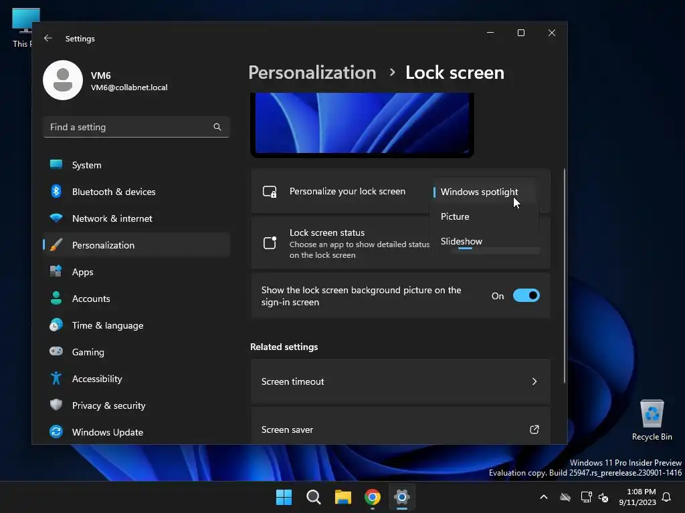Click the Bluetooth icon in sidebar
The height and width of the screenshot is (513, 685).
[x=56, y=191]
